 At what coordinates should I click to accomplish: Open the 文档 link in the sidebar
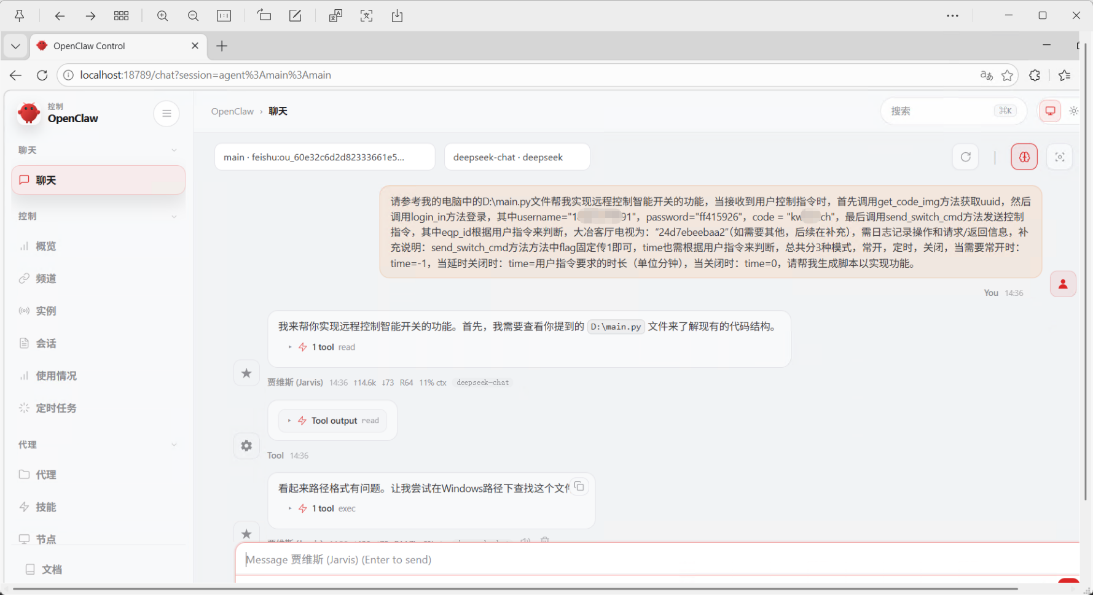tap(98, 570)
